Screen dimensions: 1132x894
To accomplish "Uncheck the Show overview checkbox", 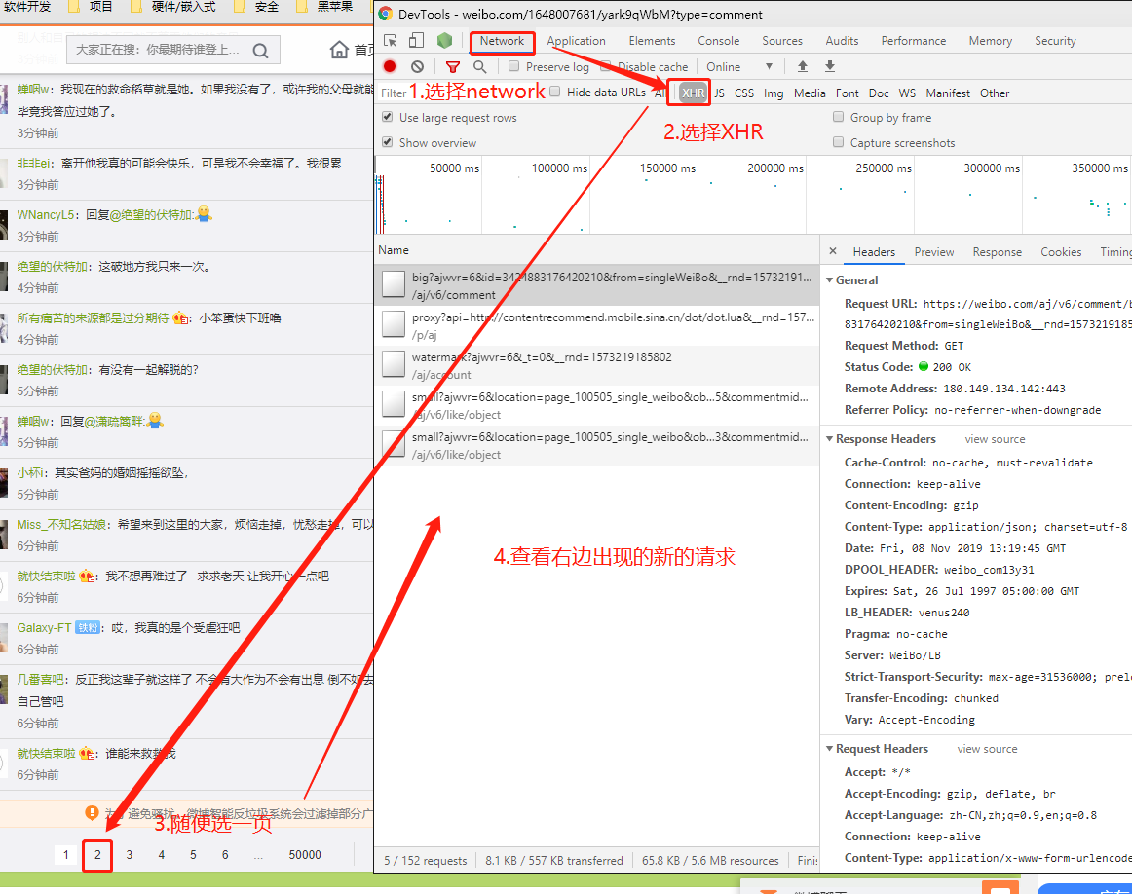I will coord(388,142).
